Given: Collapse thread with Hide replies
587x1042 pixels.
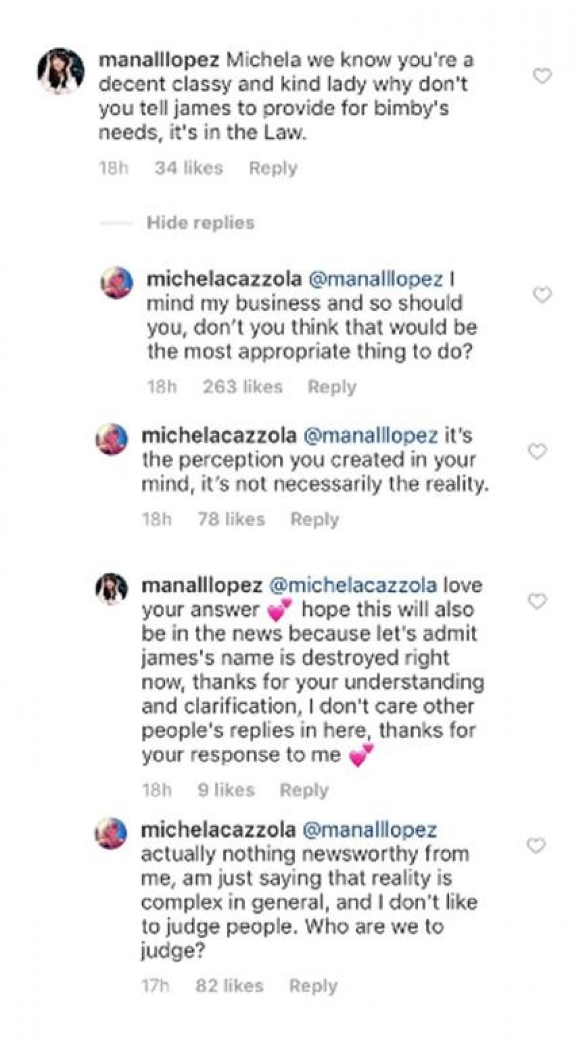Looking at the screenshot, I should pos(200,223).
